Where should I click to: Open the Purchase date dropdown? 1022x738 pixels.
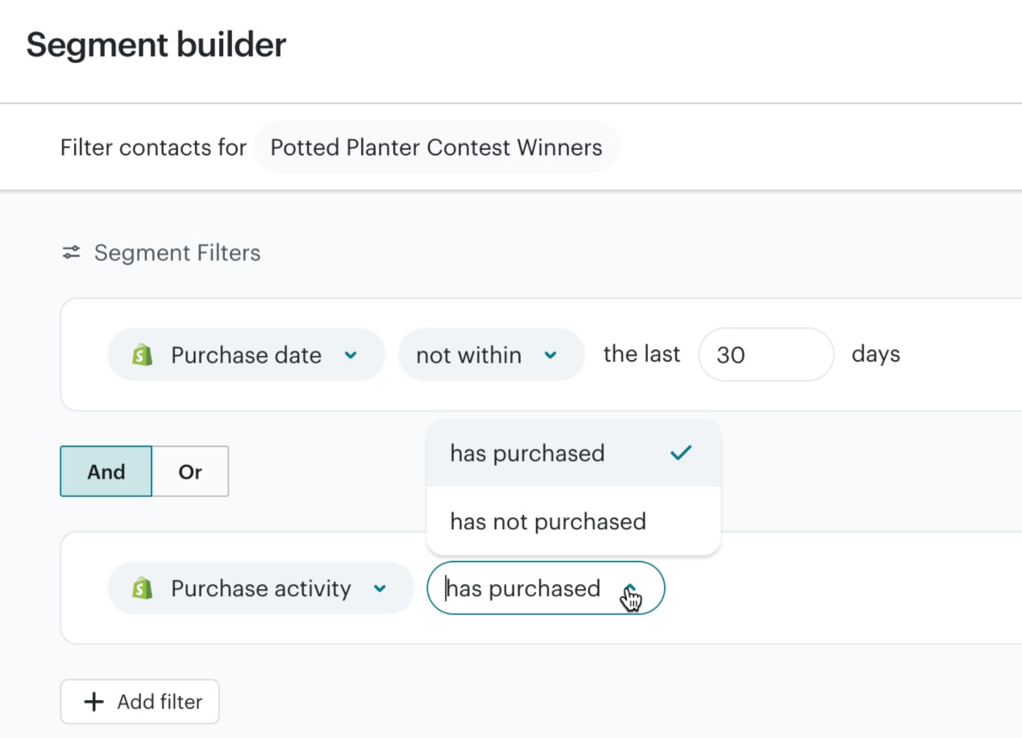tap(246, 354)
